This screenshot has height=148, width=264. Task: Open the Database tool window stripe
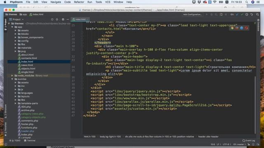(258, 25)
